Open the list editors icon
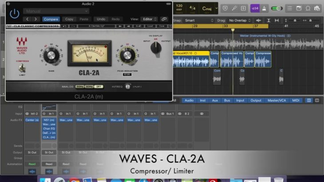This screenshot has width=324, height=182. point(290,8)
